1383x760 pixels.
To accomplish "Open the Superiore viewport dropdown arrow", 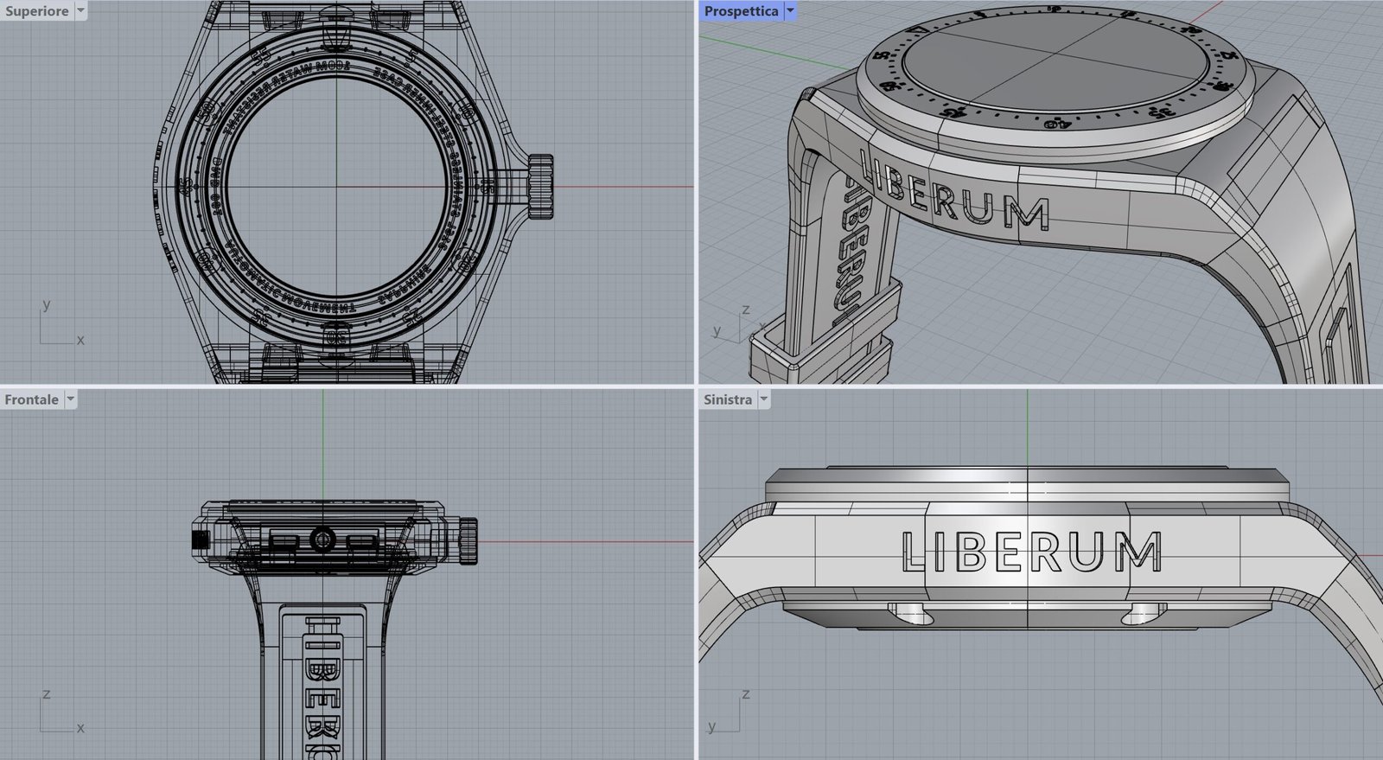I will point(80,11).
